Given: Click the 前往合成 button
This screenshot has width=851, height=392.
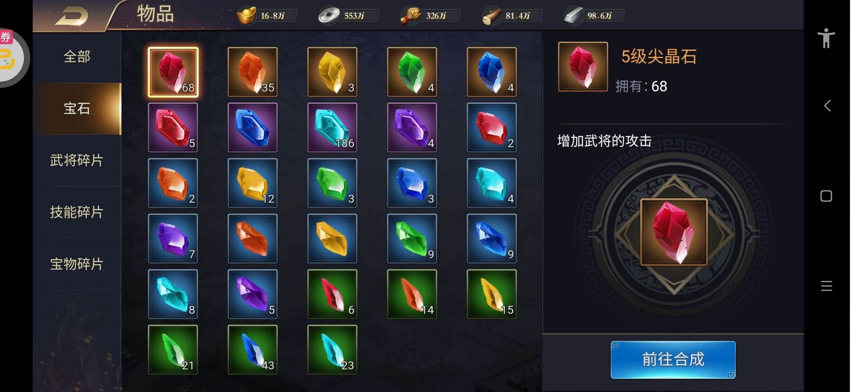Looking at the screenshot, I should click(x=673, y=360).
